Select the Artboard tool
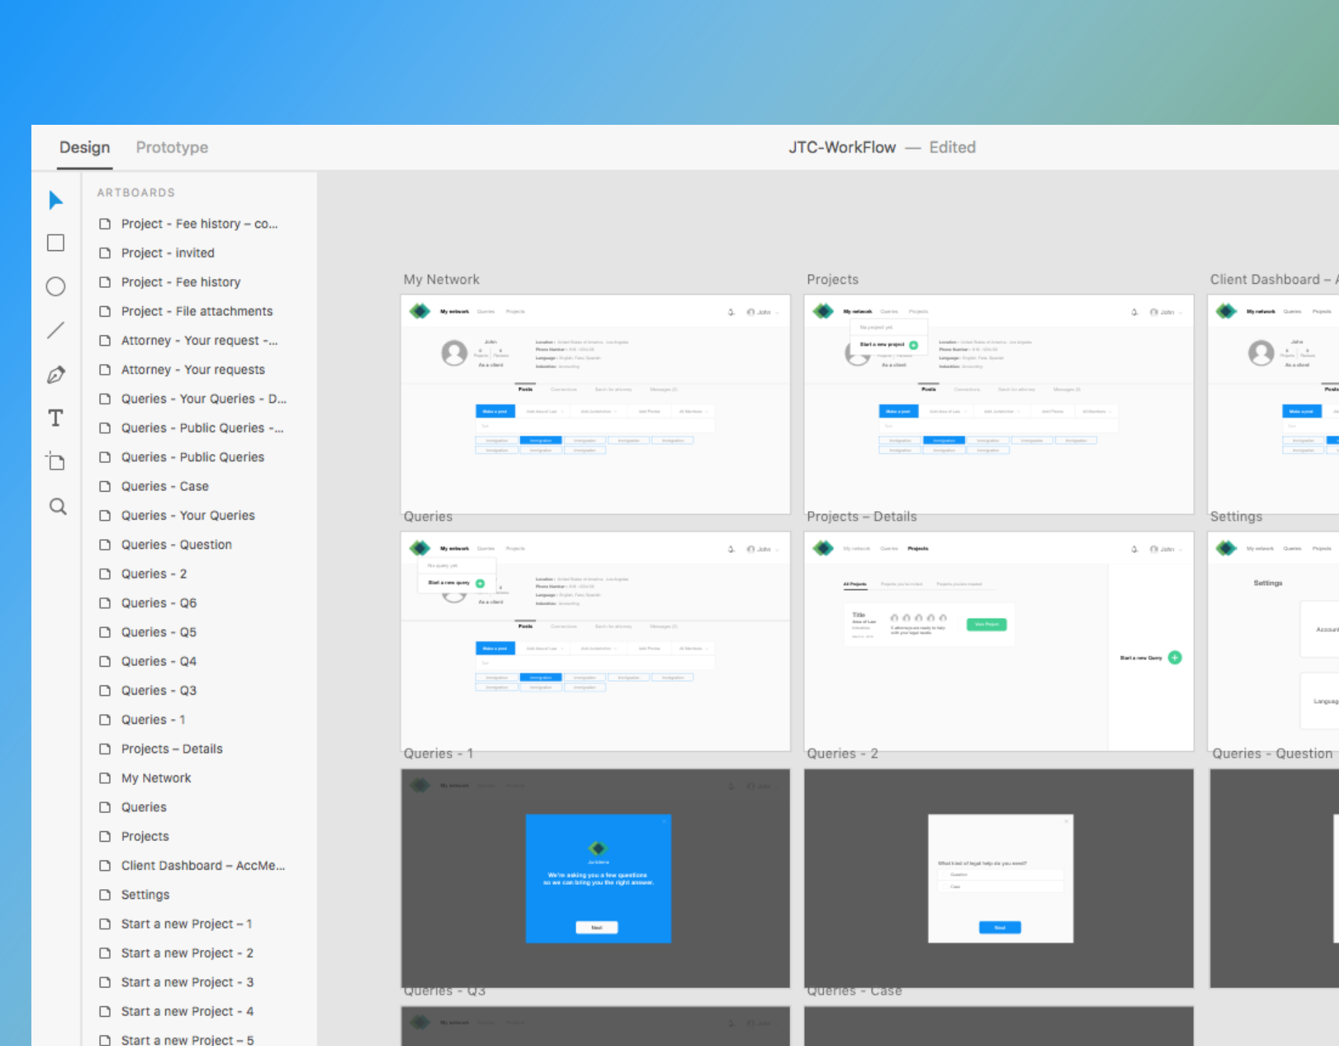Screen dimensions: 1339x1046 tap(56, 461)
